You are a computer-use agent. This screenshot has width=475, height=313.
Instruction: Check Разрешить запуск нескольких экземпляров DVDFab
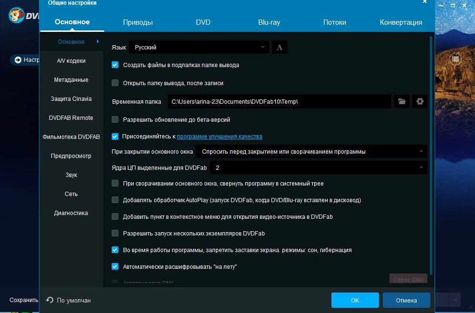tap(115, 233)
